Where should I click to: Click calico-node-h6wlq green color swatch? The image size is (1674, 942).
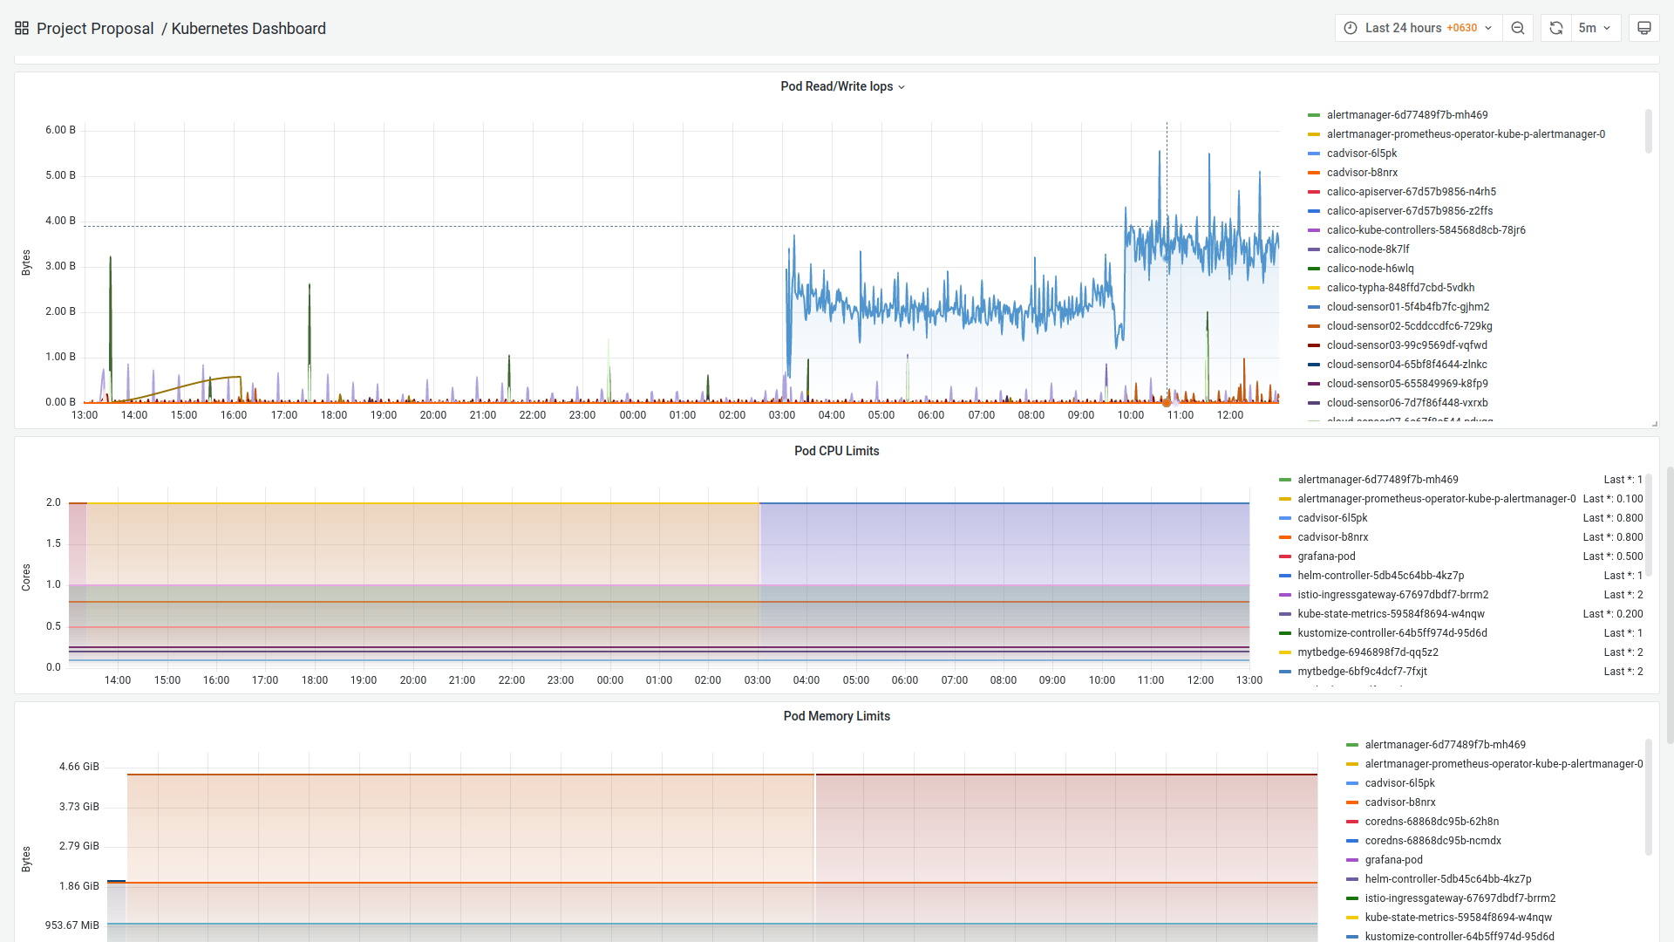click(1314, 269)
